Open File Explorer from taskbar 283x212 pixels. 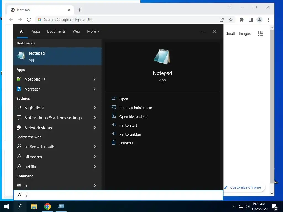[x=34, y=206]
